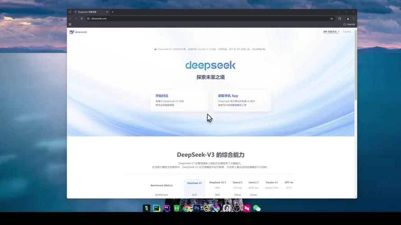
Task: Open the green H app in the dock
Action: (176, 208)
